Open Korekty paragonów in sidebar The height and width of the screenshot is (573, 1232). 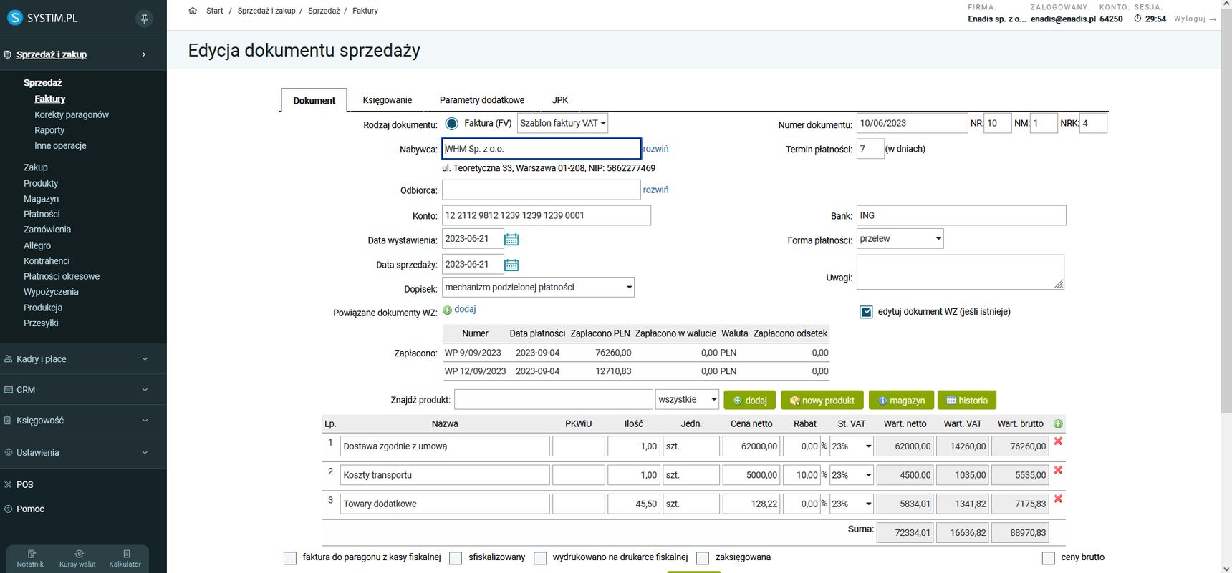pos(72,114)
